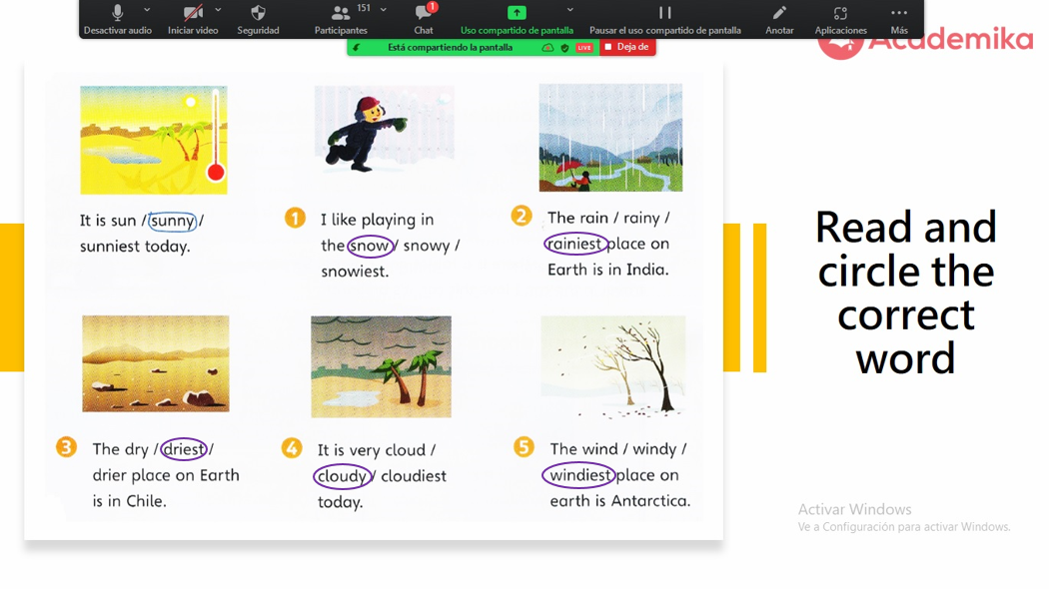Image resolution: width=1050 pixels, height=589 pixels.
Task: Click the circled word "rainiest"
Action: tap(575, 244)
